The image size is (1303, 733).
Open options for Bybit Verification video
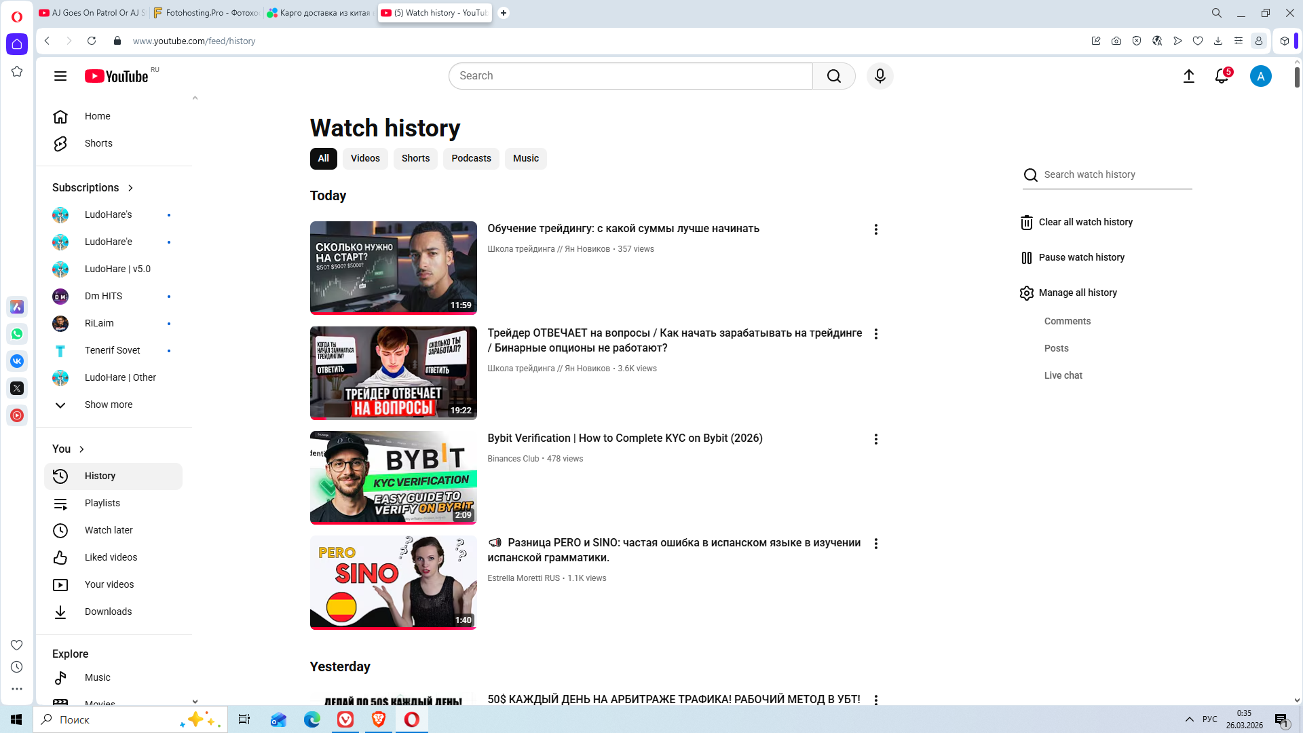point(875,439)
